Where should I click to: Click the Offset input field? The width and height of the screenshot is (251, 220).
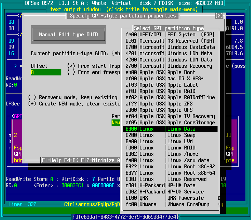pyautogui.click(x=46, y=72)
